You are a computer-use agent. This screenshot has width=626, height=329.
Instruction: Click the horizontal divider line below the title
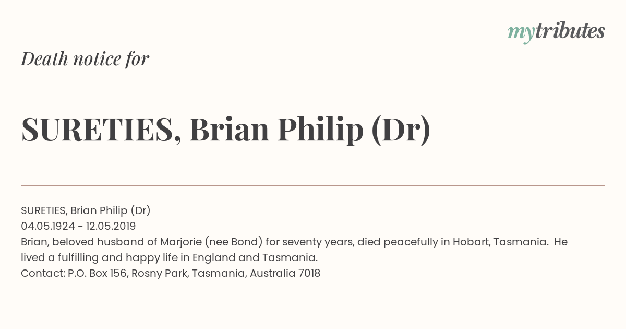pos(313,185)
